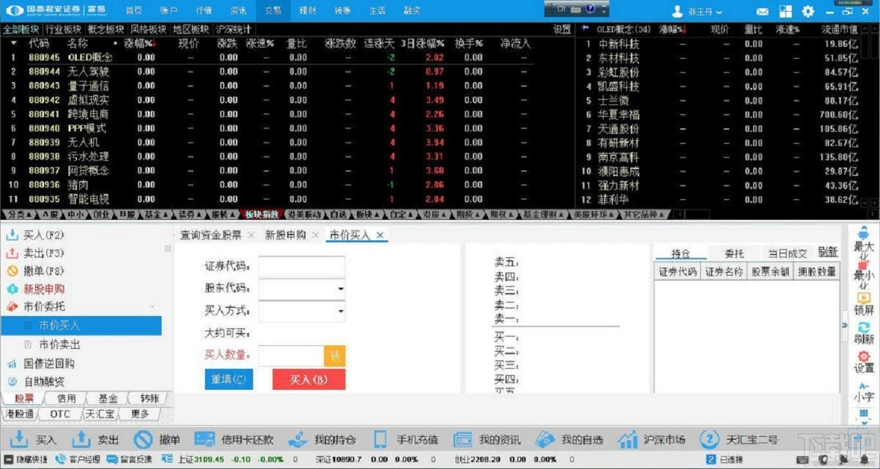Image resolution: width=880 pixels, height=469 pixels.
Task: Select the 信用 account tab
Action: click(x=66, y=398)
